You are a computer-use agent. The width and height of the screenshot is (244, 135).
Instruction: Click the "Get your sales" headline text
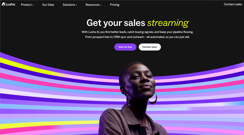point(116,23)
